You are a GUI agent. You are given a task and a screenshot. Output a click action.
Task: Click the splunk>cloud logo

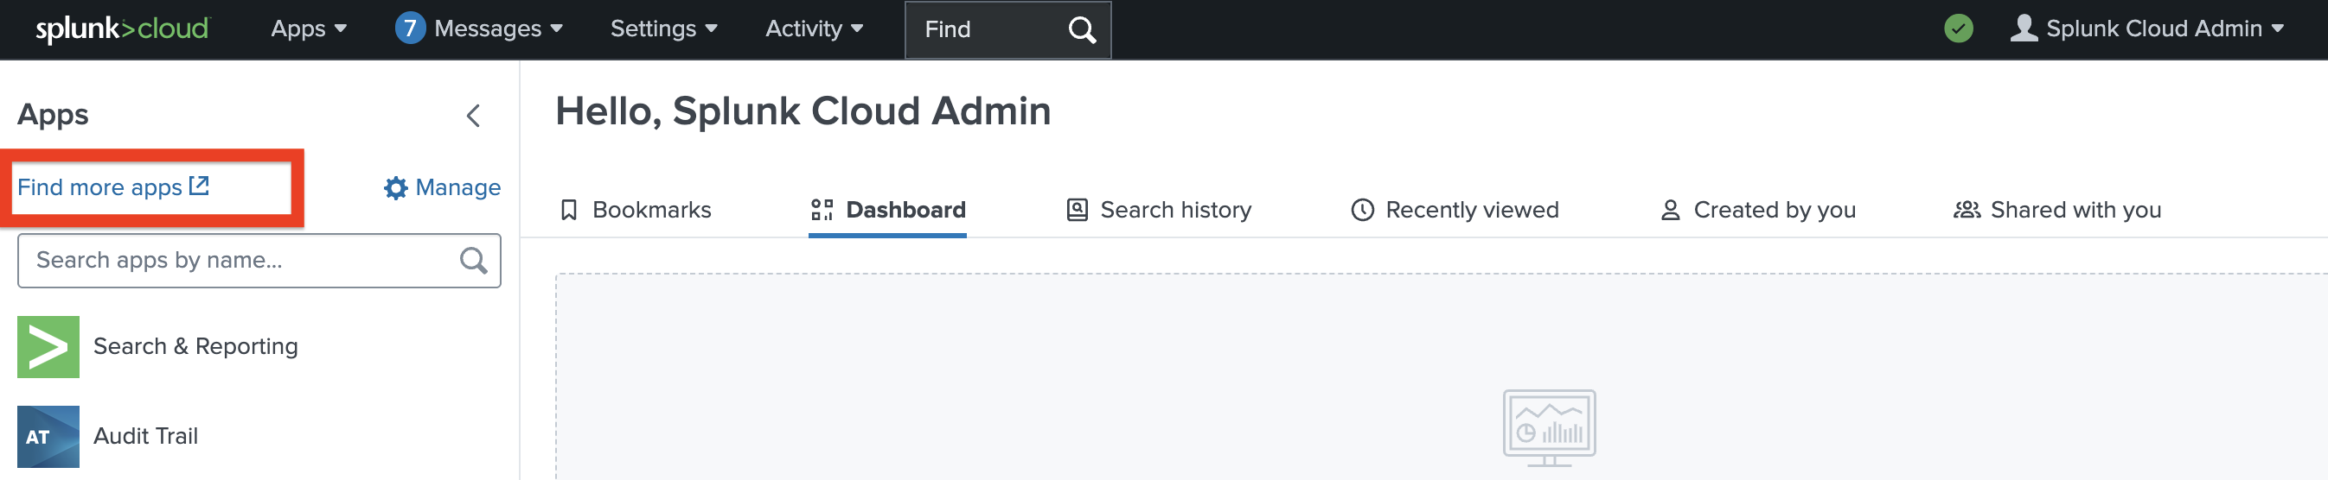click(x=122, y=28)
